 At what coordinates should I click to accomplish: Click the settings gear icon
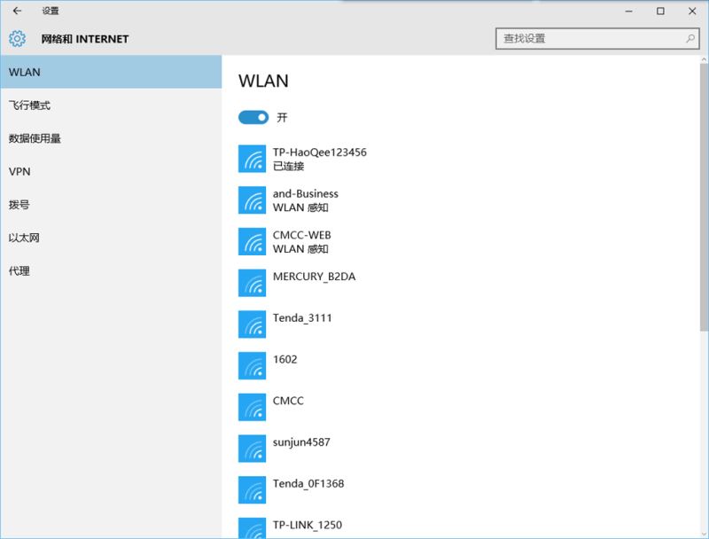(x=18, y=39)
